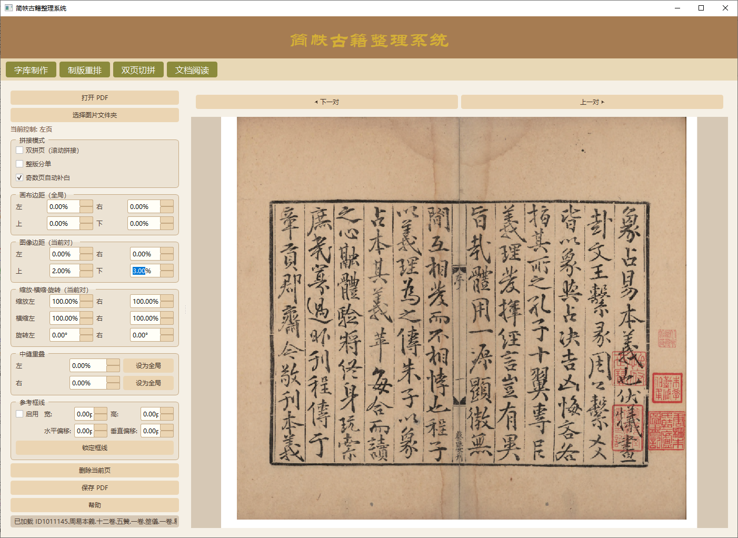Screen dimensions: 738x538
Task: Open the 帮助 help button
Action: pyautogui.click(x=95, y=505)
